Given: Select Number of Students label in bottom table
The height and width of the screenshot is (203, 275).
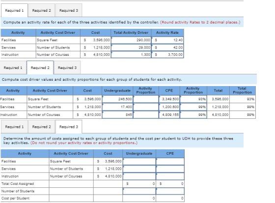Looking at the screenshot, I should (18, 191).
